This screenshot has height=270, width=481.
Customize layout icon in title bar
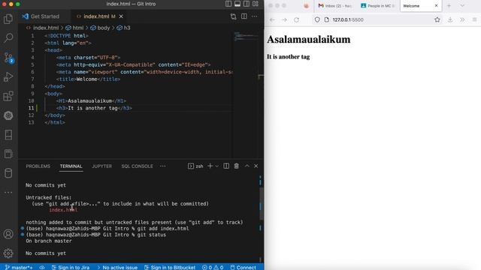tap(256, 4)
